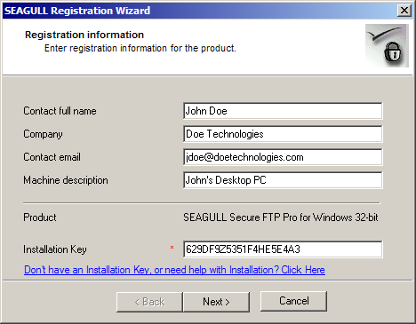The image size is (416, 324).
Task: Click the Registration information heading
Action: coord(84,35)
